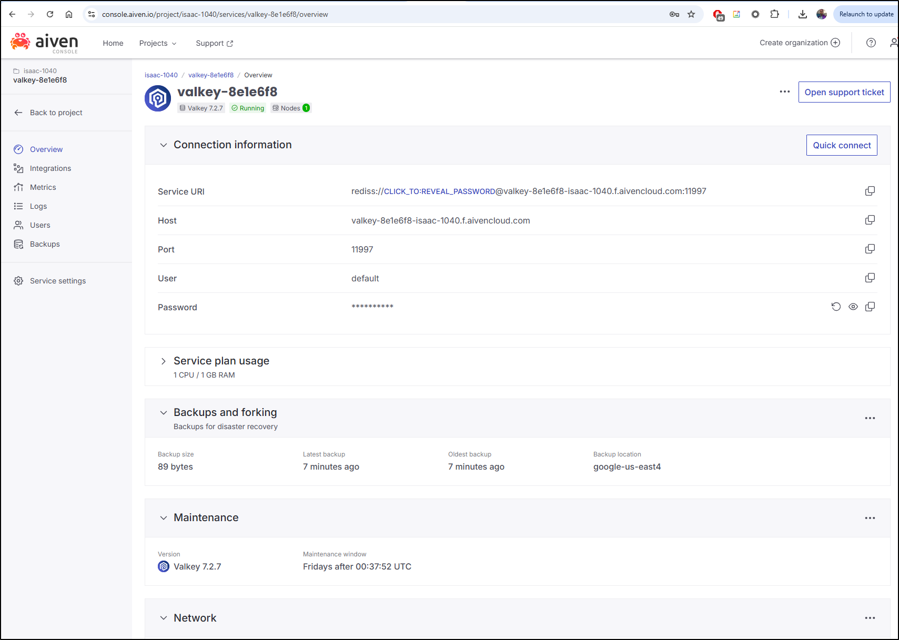Open service actions three-dot menu
This screenshot has width=899, height=640.
click(x=785, y=92)
